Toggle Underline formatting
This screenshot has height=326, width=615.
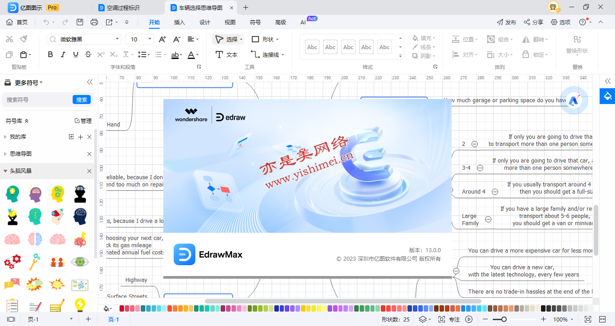(x=75, y=54)
